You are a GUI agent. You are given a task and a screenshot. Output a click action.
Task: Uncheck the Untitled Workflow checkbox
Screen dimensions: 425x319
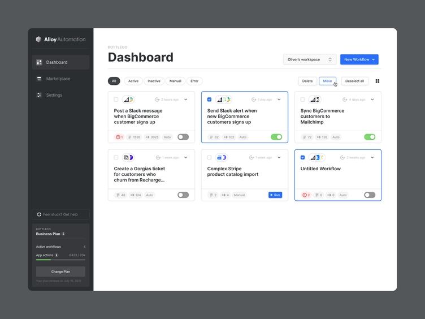point(302,157)
